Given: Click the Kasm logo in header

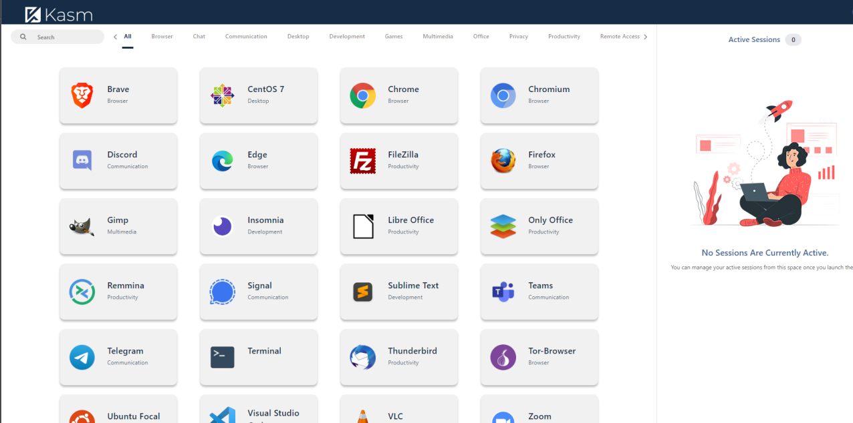Looking at the screenshot, I should tap(59, 14).
